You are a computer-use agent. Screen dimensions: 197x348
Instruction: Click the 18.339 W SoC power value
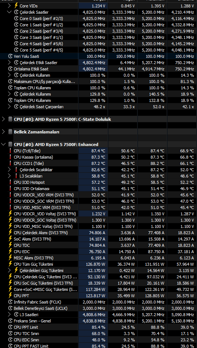(97, 283)
